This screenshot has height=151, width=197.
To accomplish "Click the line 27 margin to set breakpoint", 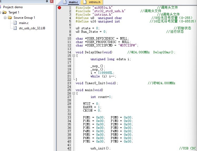I will click(59, 97).
